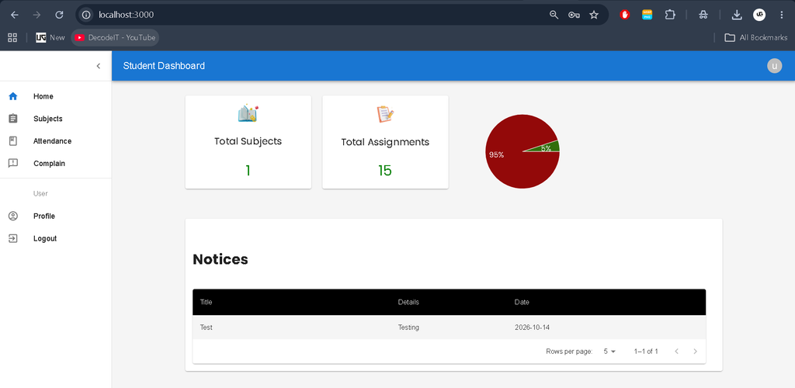Screen dimensions: 795x388
Task: Open the All Bookmarks folder
Action: click(x=755, y=37)
